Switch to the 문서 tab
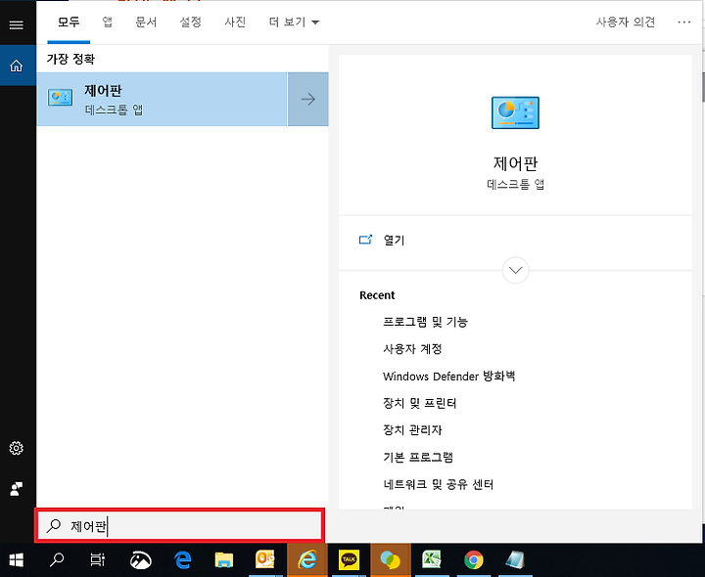The width and height of the screenshot is (705, 577). [146, 22]
